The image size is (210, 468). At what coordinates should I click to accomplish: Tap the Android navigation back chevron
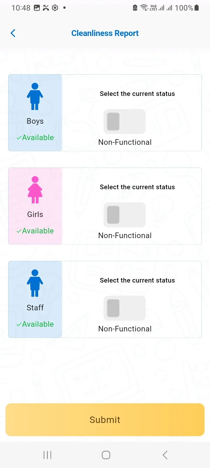[x=165, y=455]
